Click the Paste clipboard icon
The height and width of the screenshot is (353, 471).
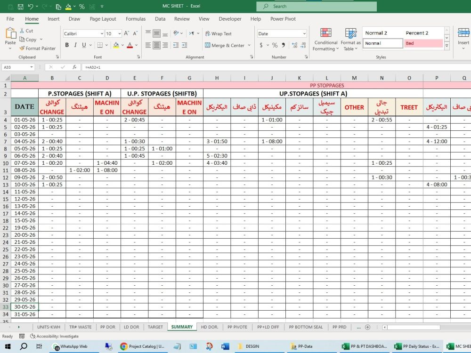(10, 33)
